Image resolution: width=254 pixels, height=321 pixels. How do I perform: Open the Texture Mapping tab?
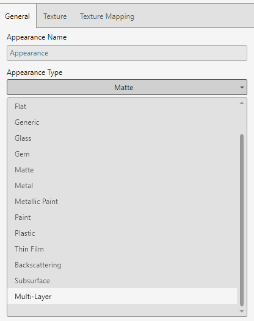click(x=107, y=16)
